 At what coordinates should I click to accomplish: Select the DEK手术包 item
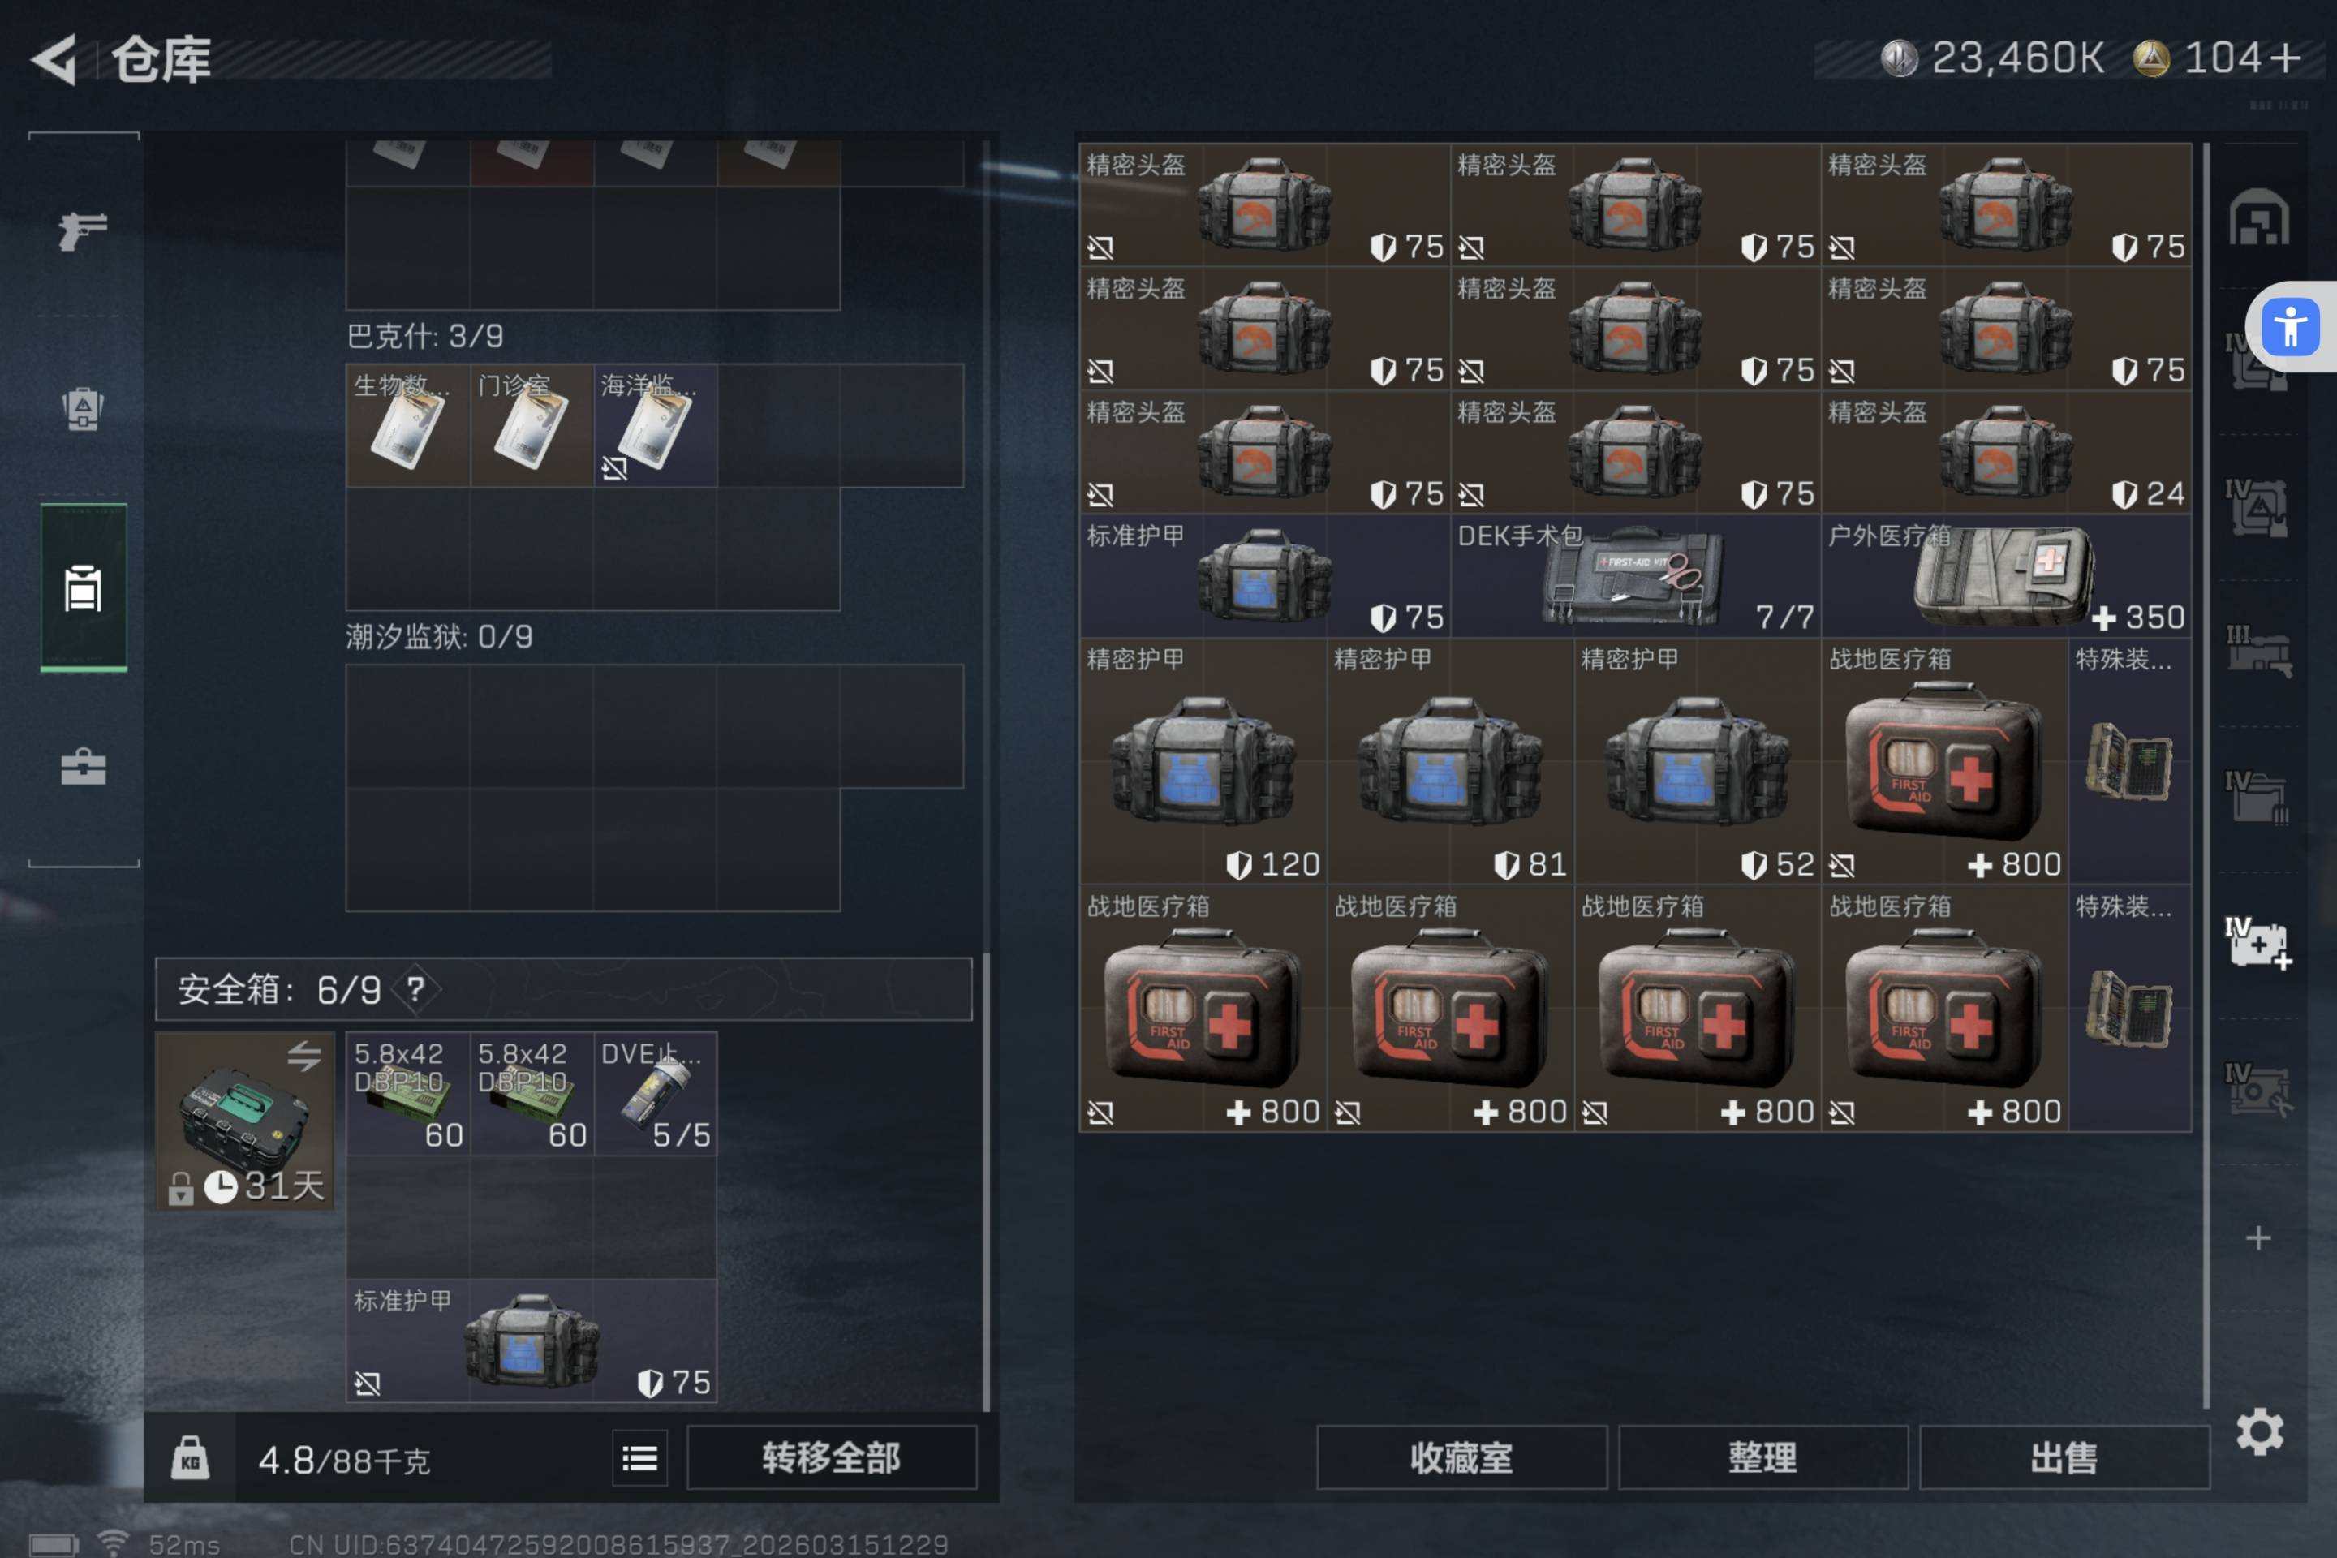(1634, 575)
